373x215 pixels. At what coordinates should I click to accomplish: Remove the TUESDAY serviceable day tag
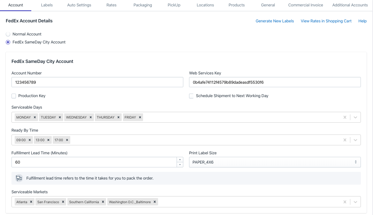(x=60, y=117)
